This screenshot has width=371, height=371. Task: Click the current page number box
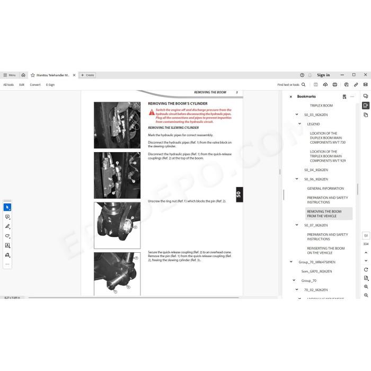[366, 236]
